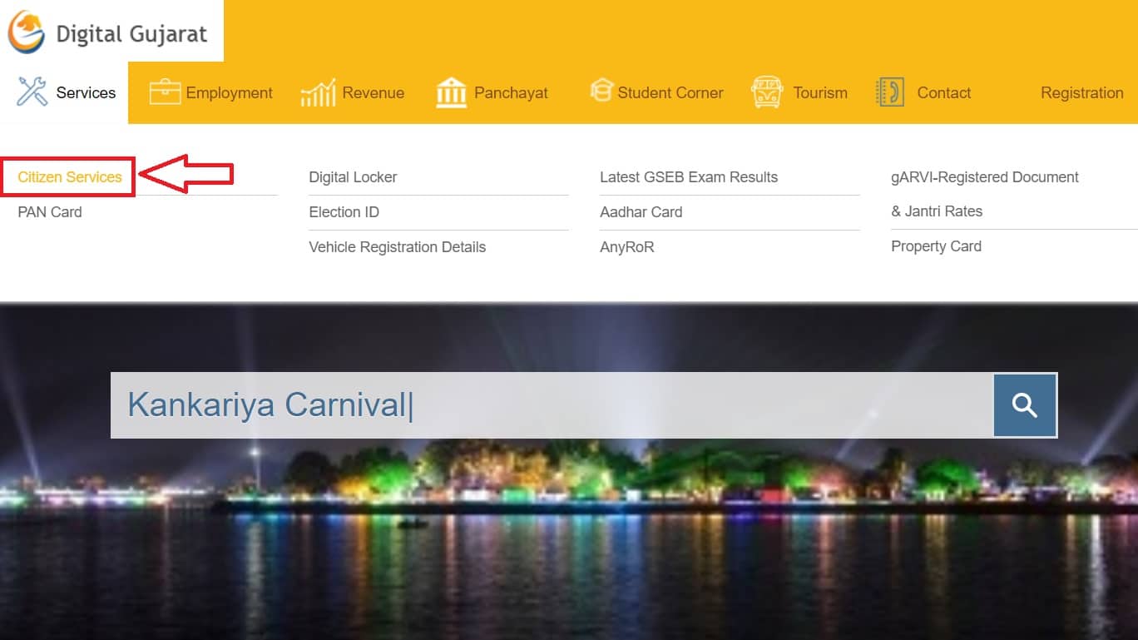Open the Aadhar Card link
1138x640 pixels.
tap(641, 212)
